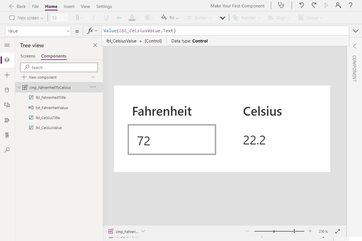Select lbl_CelsiusTitle in the tree view
The width and height of the screenshot is (362, 241).
[48, 117]
